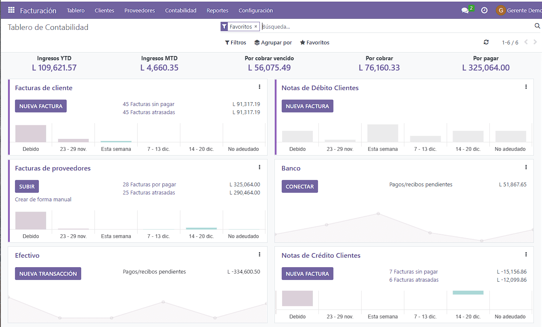The height and width of the screenshot is (327, 542).
Task: Open conversations via the messaging icon
Action: click(x=465, y=10)
